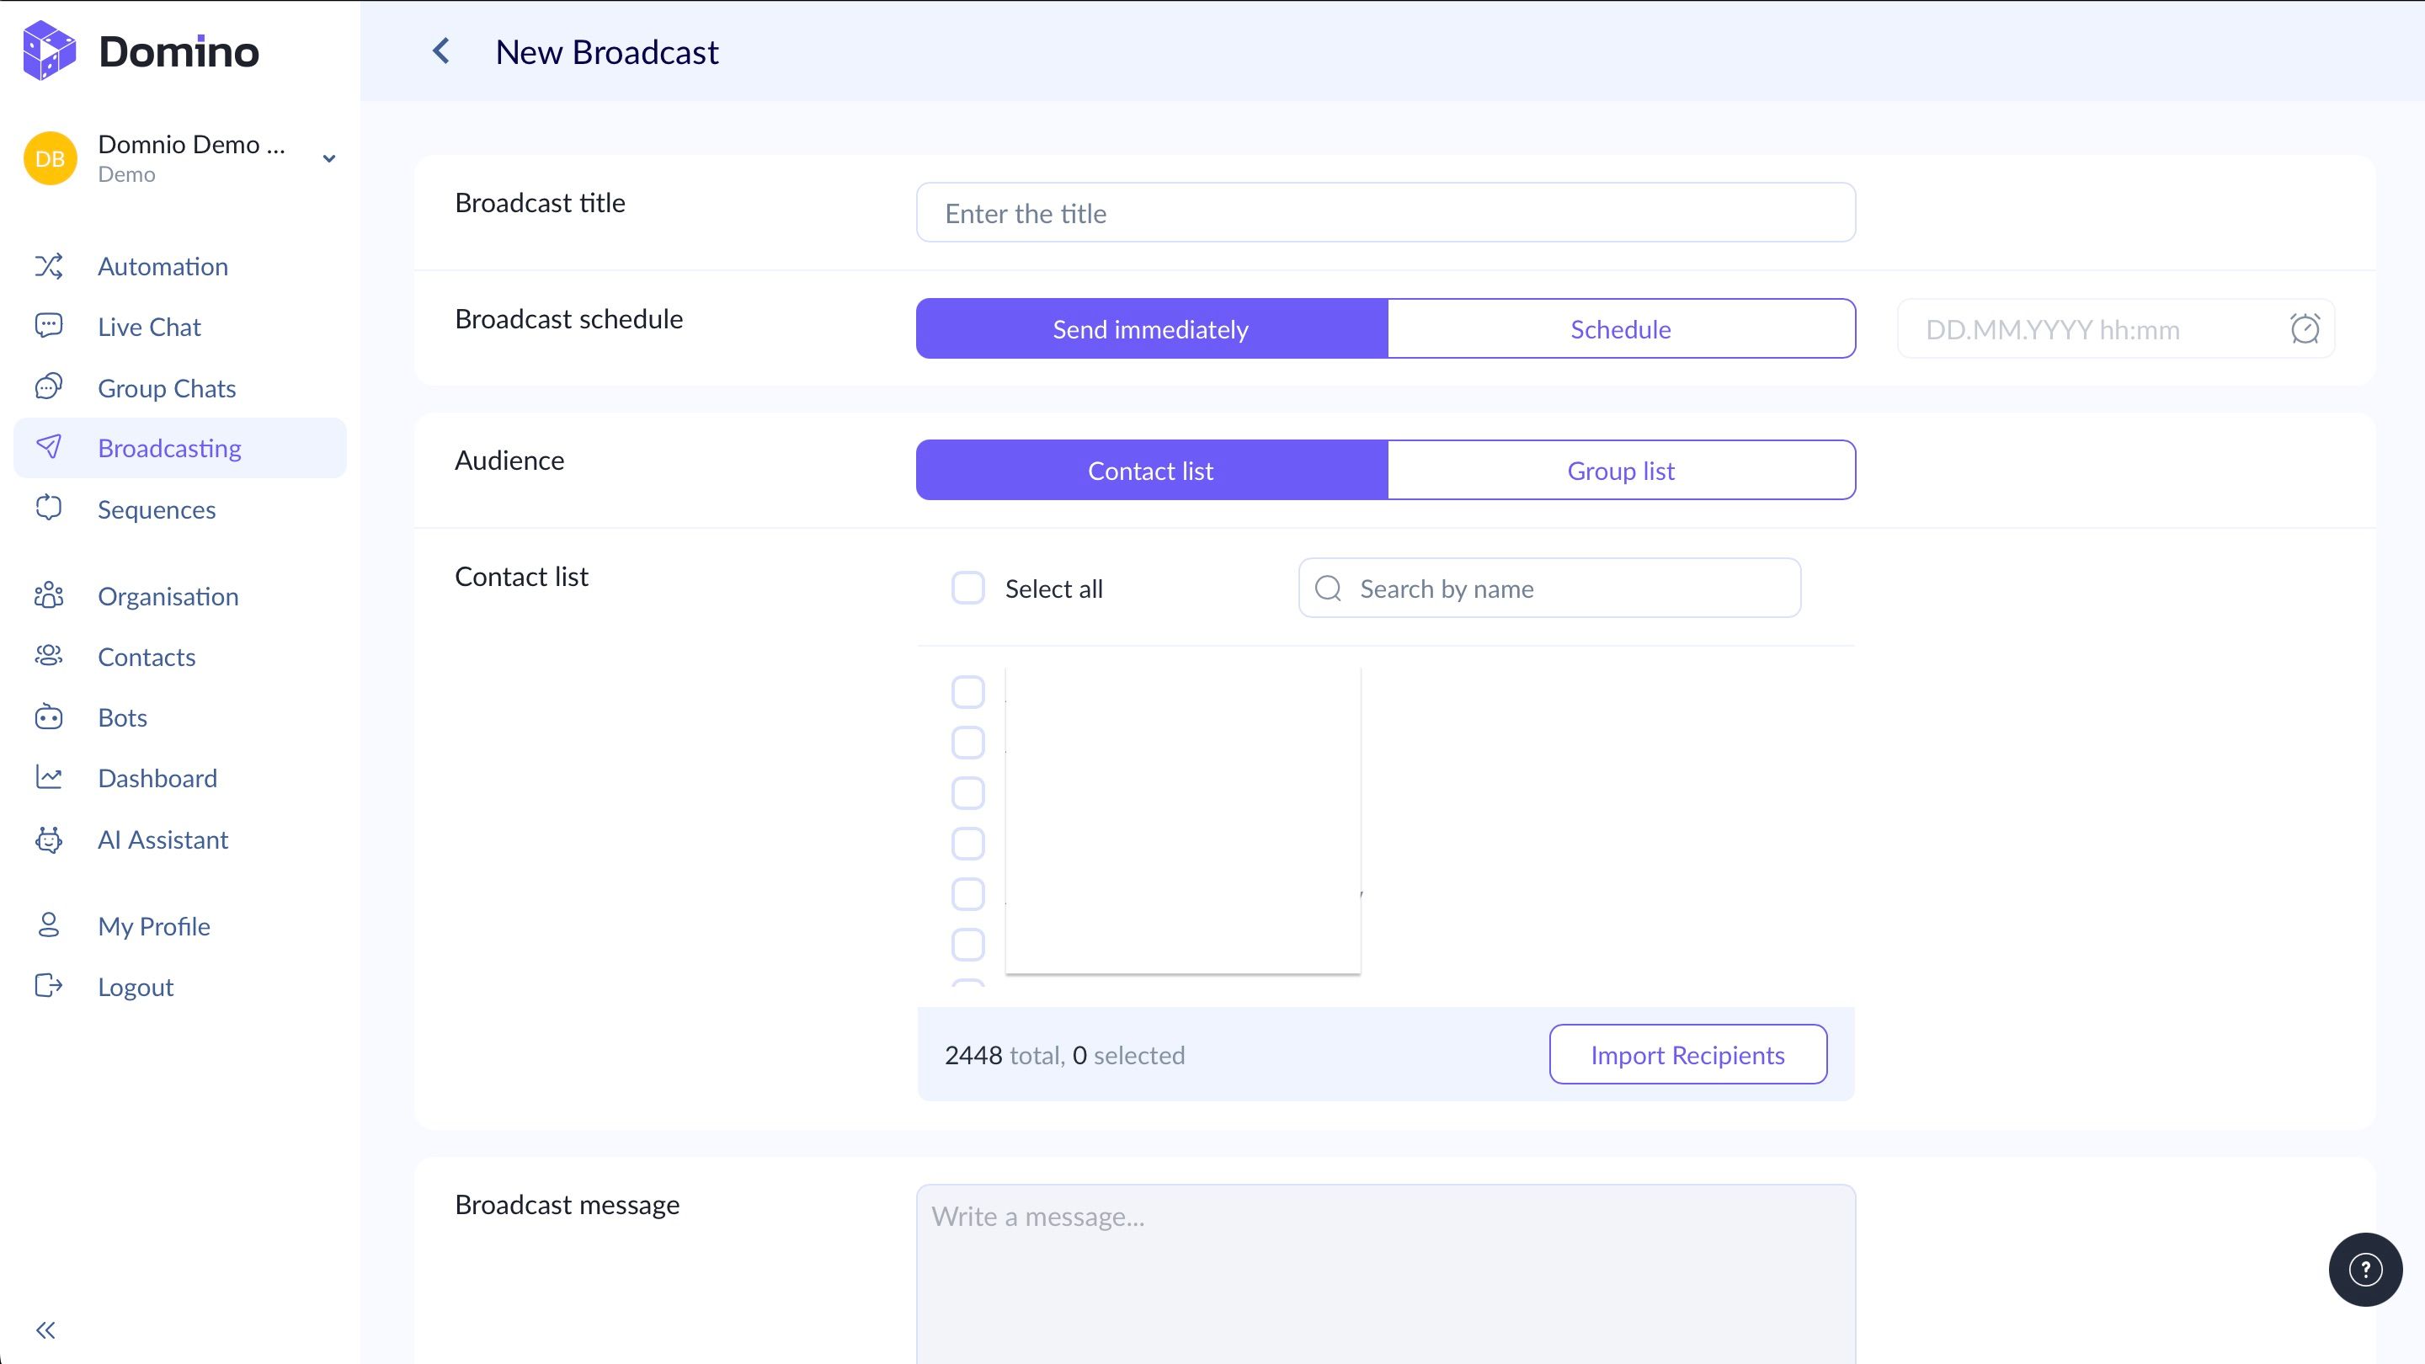Click the Enter the title input field
Screen dimensions: 2425x1364
pos(1385,213)
